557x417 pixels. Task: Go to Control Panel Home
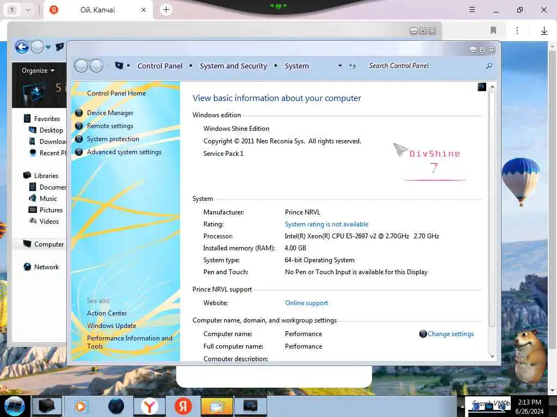click(x=116, y=93)
